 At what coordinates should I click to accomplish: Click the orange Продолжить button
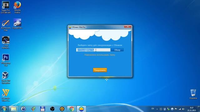point(100,70)
